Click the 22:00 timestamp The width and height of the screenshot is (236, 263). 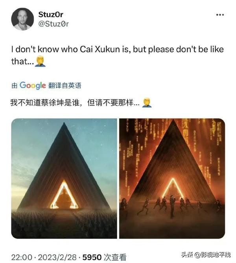click(22, 257)
